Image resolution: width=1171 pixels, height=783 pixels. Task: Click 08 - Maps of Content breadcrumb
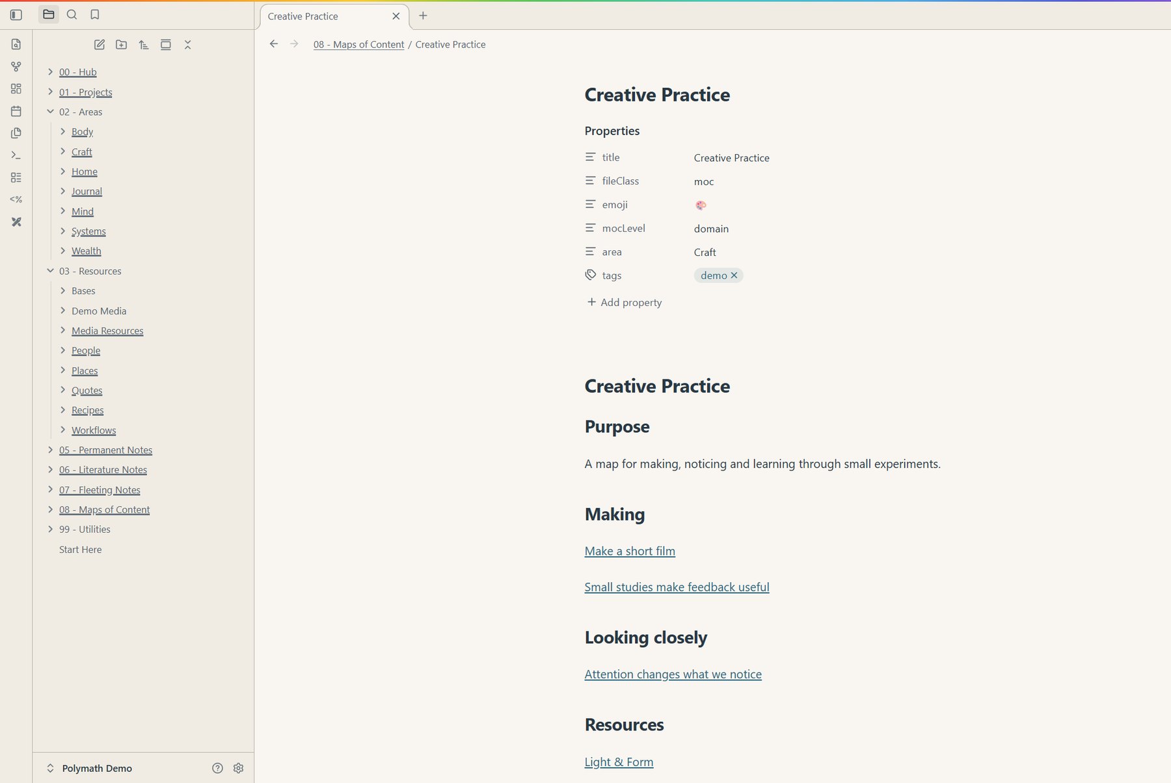pos(358,45)
